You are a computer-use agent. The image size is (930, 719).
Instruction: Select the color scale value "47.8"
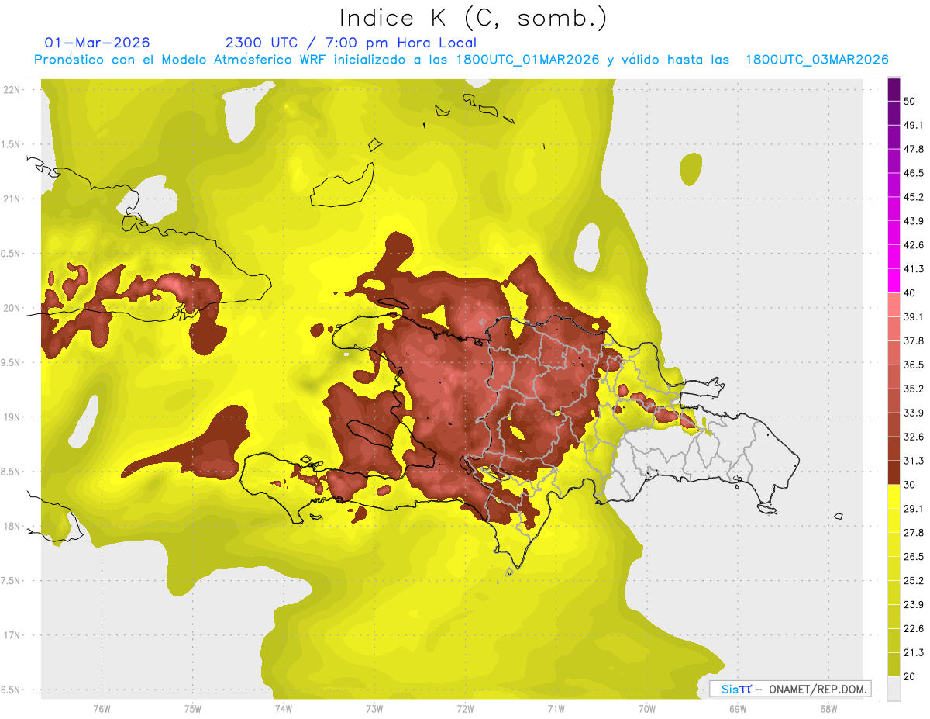pos(914,149)
